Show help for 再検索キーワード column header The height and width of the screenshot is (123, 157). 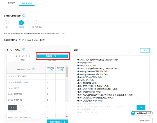(34, 69)
